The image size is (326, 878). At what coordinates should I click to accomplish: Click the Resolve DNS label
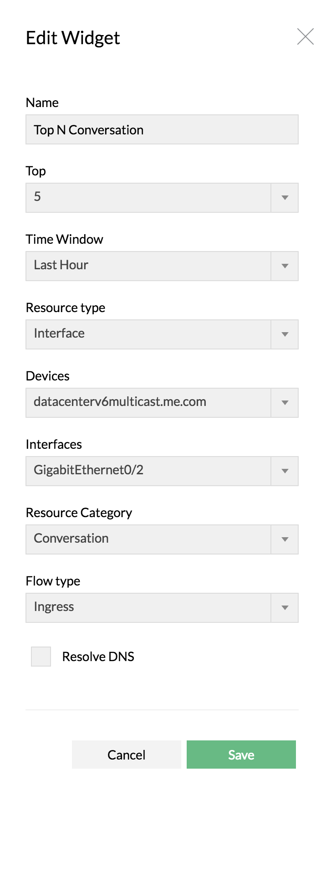click(x=98, y=657)
